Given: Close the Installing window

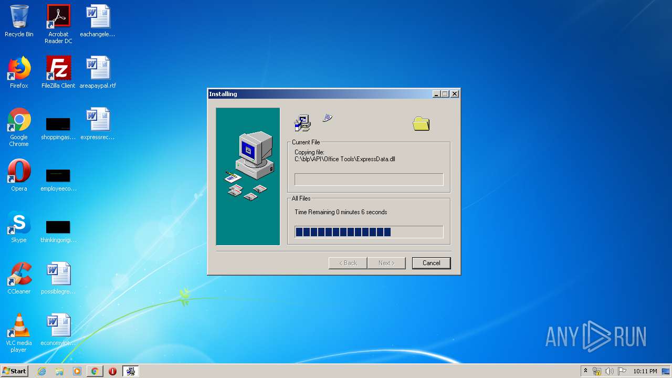Looking at the screenshot, I should click(x=455, y=94).
